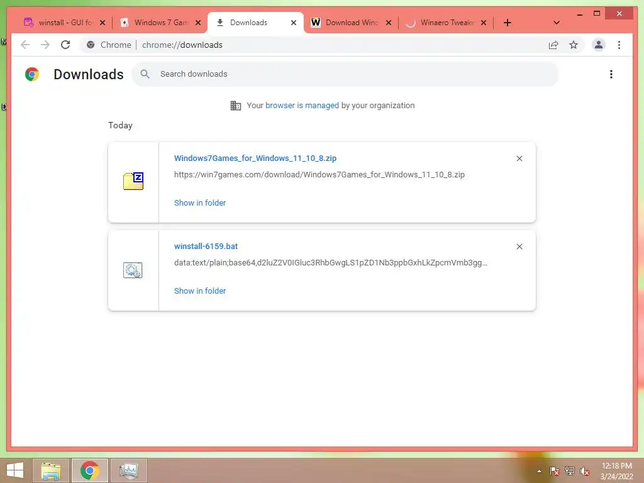The image size is (644, 483).
Task: Click the zip file icon for Windows7Games
Action: point(133,181)
